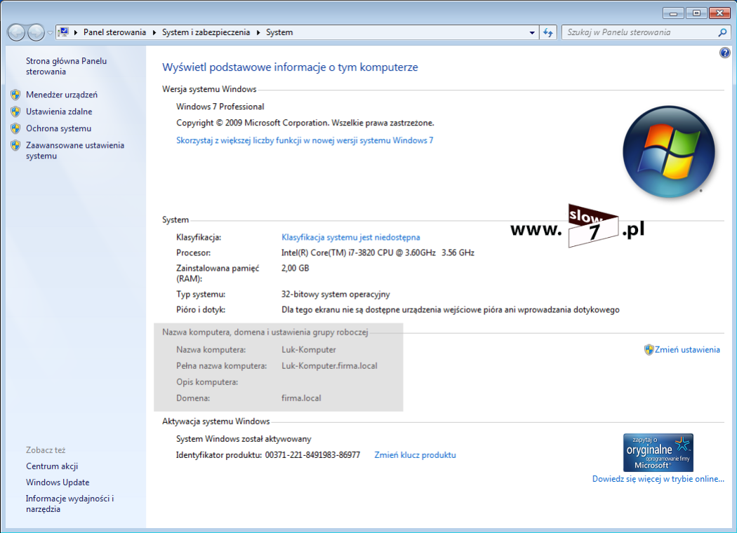
Task: Click the full computer name Luk-Komputer.firma.local
Action: coord(329,366)
